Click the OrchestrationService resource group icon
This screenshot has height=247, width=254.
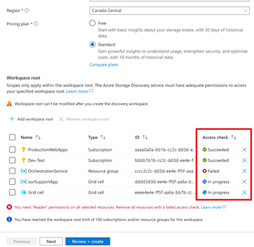[23, 171]
